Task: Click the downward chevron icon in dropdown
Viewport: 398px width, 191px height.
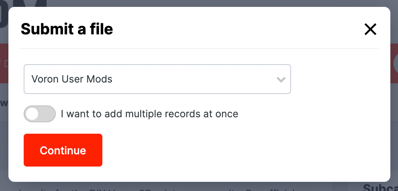Action: 281,79
